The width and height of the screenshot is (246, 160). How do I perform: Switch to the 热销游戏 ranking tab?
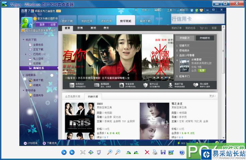205,38
